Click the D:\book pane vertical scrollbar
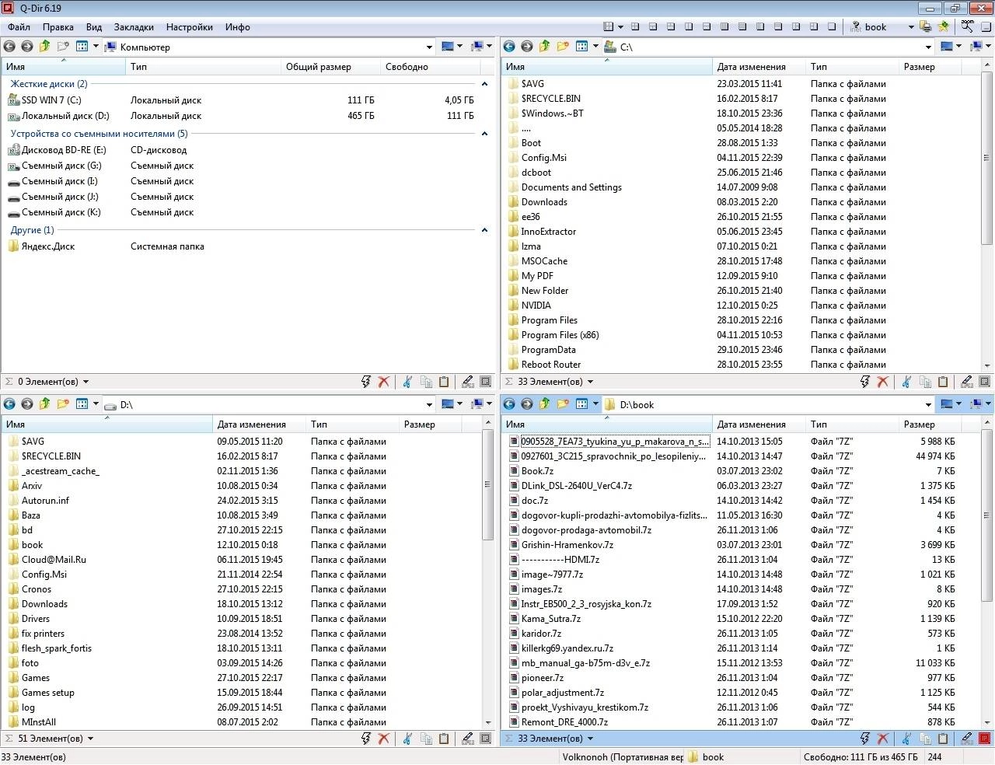995x765 pixels. 986,517
